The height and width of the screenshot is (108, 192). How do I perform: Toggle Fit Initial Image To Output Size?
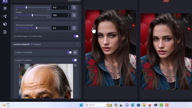tap(76, 36)
